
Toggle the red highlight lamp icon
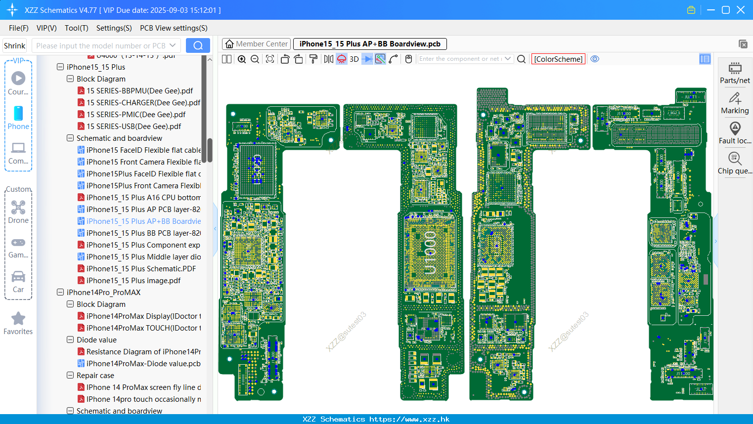tap(342, 59)
